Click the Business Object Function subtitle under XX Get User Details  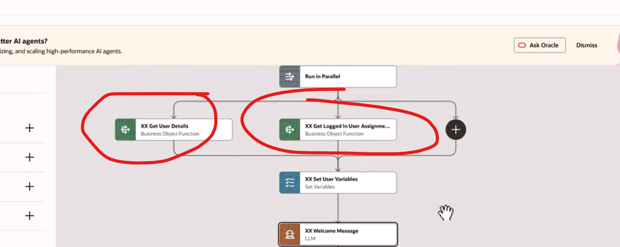170,134
